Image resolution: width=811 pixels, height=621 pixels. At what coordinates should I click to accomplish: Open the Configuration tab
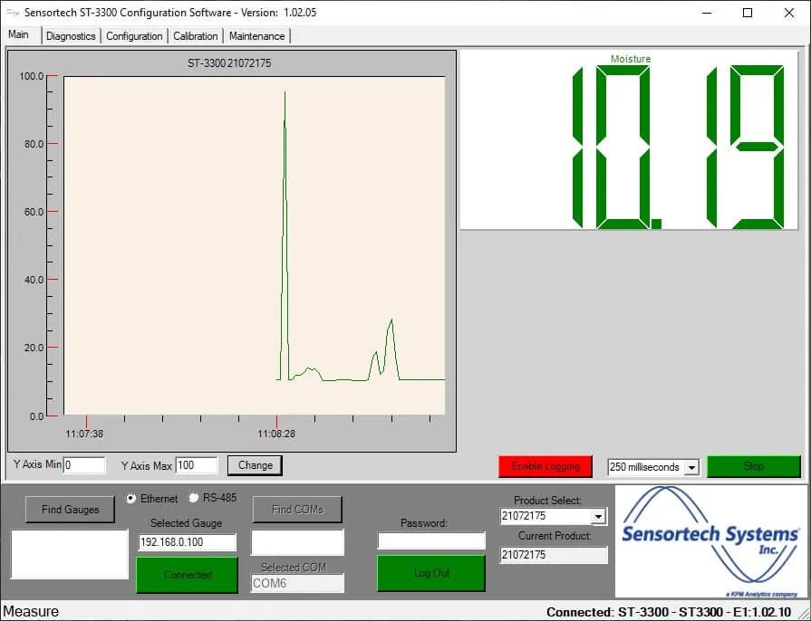pyautogui.click(x=133, y=36)
